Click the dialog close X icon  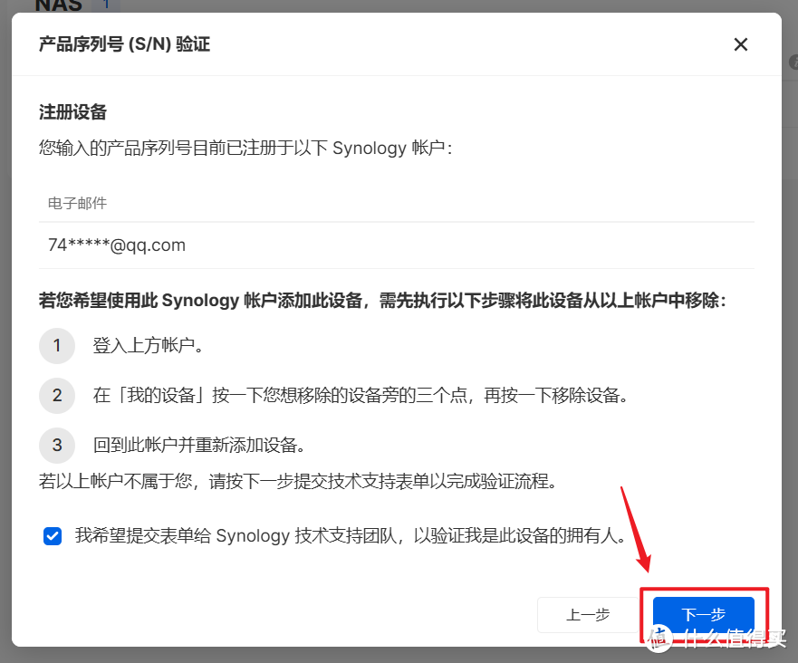[x=740, y=44]
